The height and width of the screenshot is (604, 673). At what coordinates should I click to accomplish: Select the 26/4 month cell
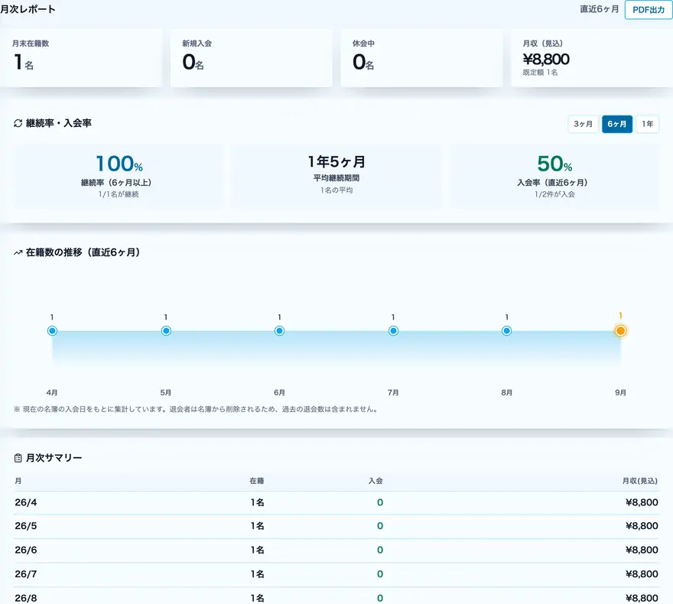pyautogui.click(x=26, y=502)
